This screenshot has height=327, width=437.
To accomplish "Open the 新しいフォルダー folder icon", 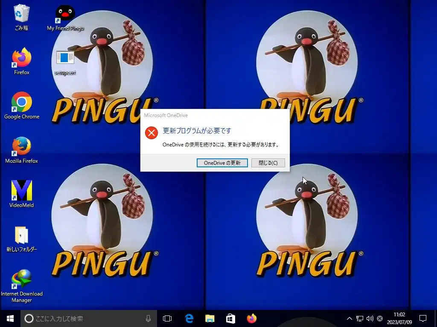I will tap(21, 238).
